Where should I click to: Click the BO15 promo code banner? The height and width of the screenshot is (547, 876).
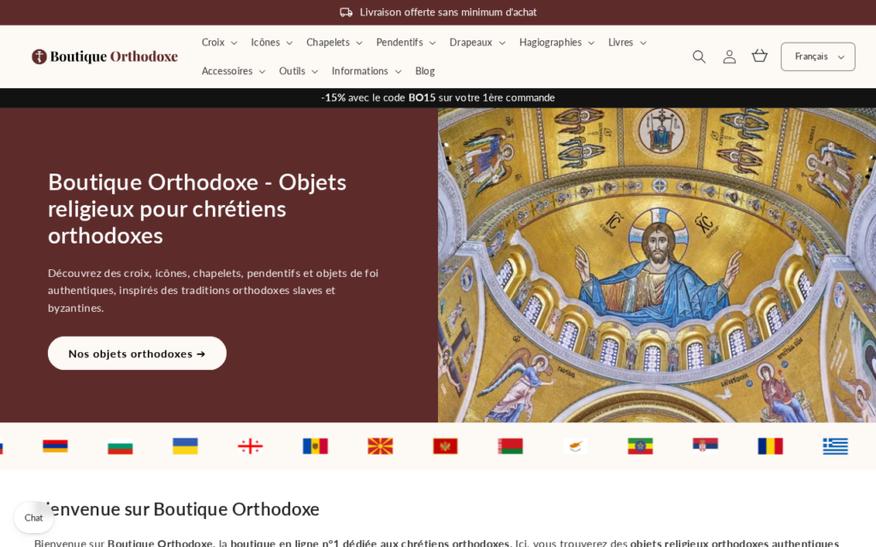click(x=438, y=97)
